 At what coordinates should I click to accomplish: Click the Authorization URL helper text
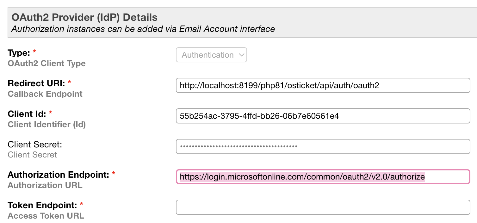click(x=45, y=185)
